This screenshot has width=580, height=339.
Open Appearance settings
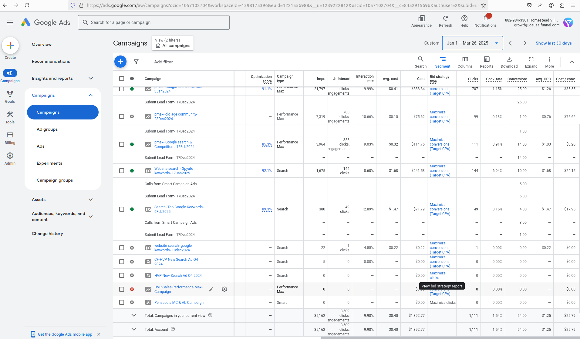tap(421, 21)
